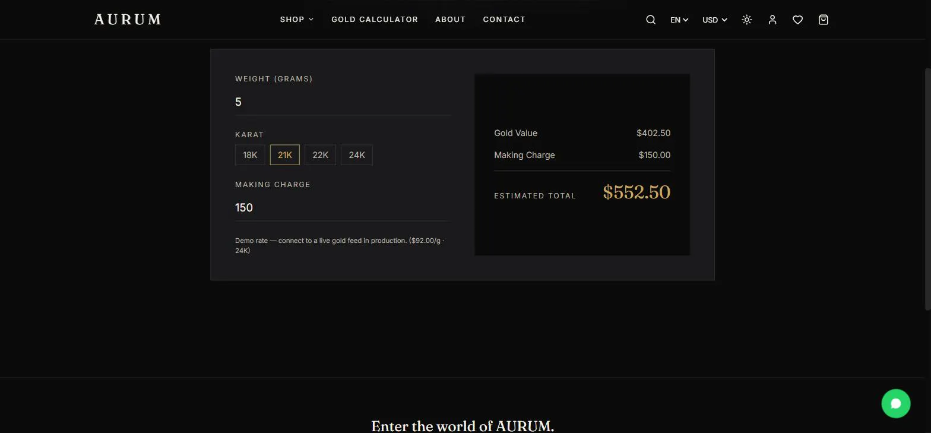The height and width of the screenshot is (433, 931).
Task: Click the 'ESTIMATED TOTAL' label
Action: point(535,196)
